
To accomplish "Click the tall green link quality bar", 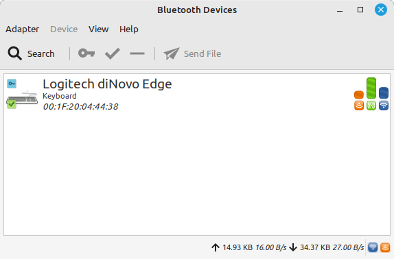I will [371, 88].
